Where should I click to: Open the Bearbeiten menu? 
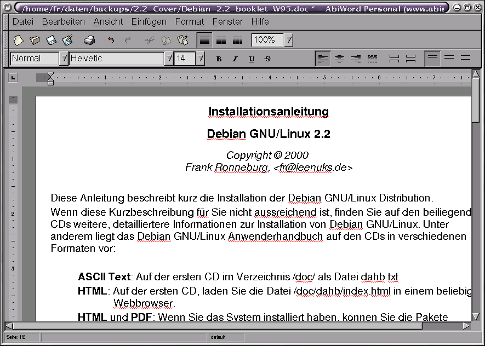tap(64, 22)
